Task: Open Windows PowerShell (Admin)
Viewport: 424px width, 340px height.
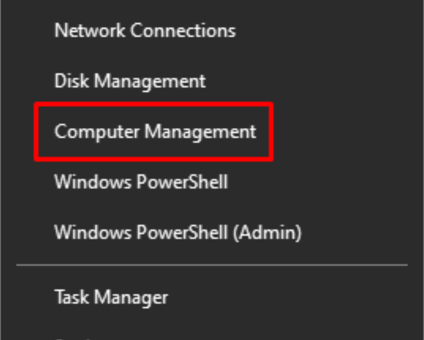Action: click(177, 232)
